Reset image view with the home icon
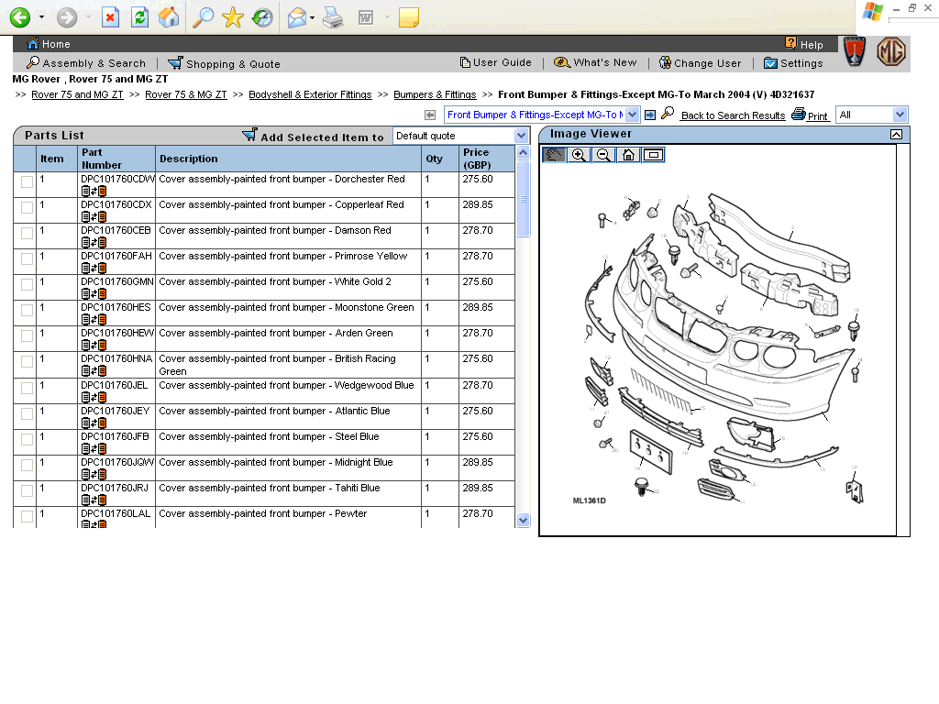Viewport: 939px width, 704px height. 628,155
